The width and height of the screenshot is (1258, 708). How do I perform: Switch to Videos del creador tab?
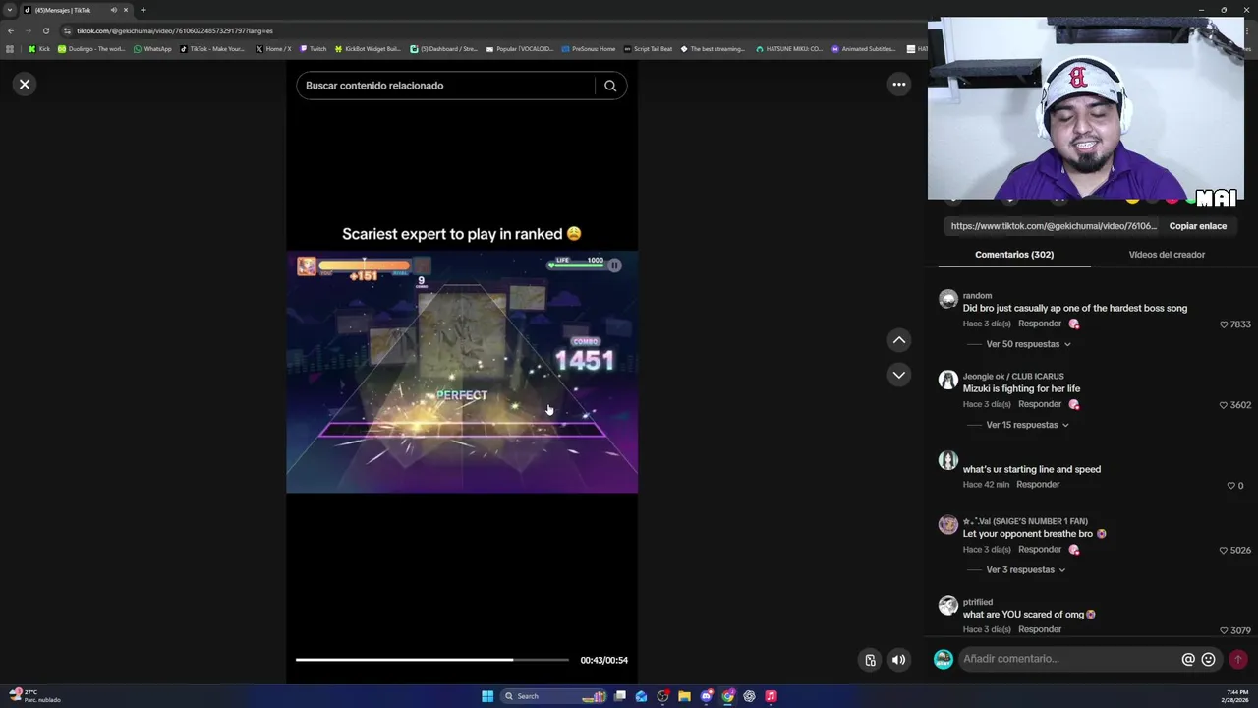[x=1167, y=255]
